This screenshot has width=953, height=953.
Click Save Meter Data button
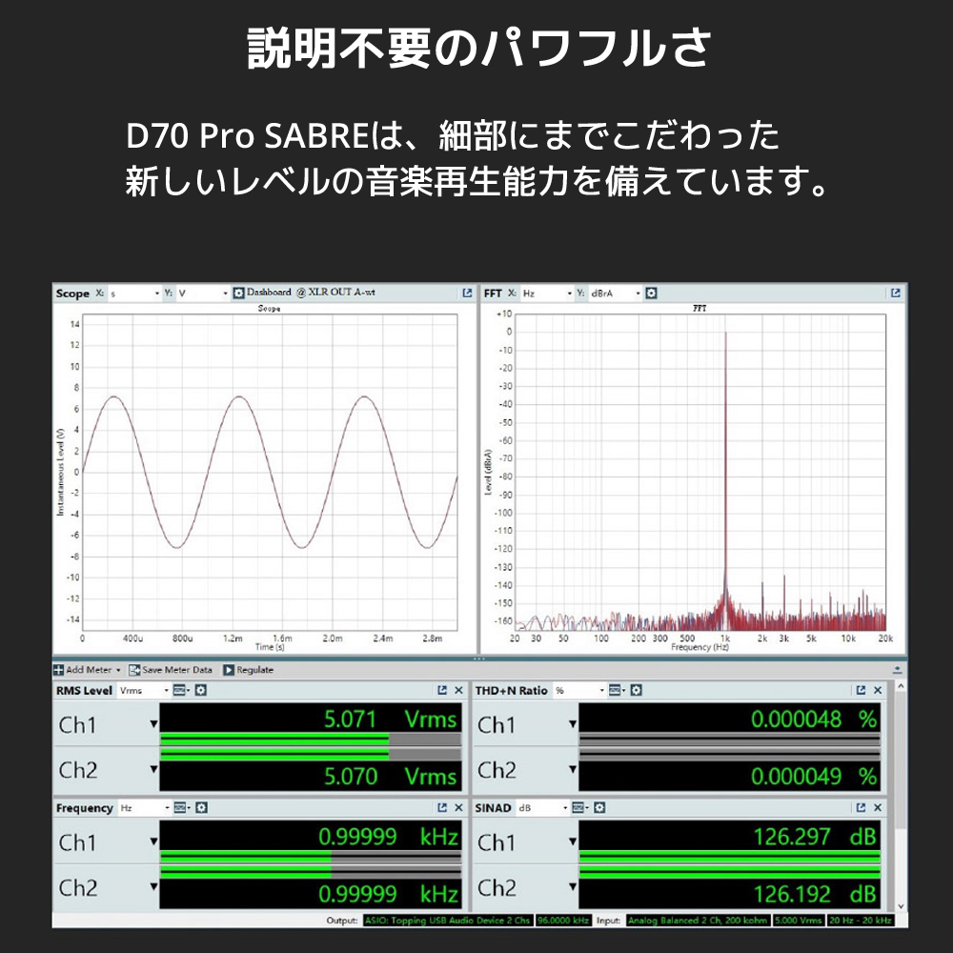pyautogui.click(x=171, y=670)
